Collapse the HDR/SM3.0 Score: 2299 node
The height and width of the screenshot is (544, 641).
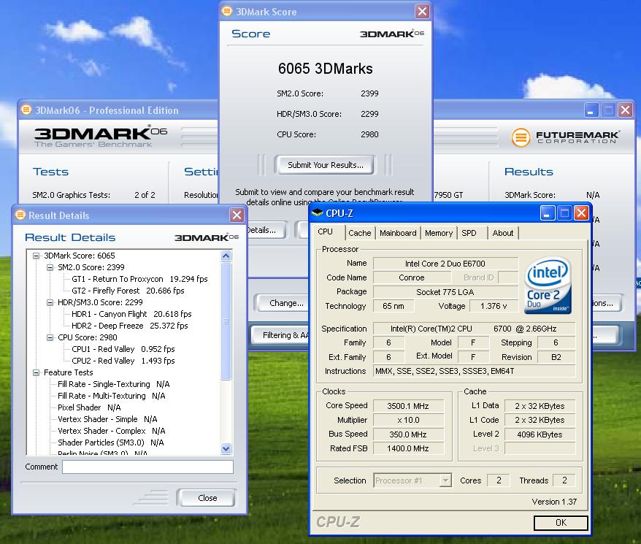coord(50,303)
